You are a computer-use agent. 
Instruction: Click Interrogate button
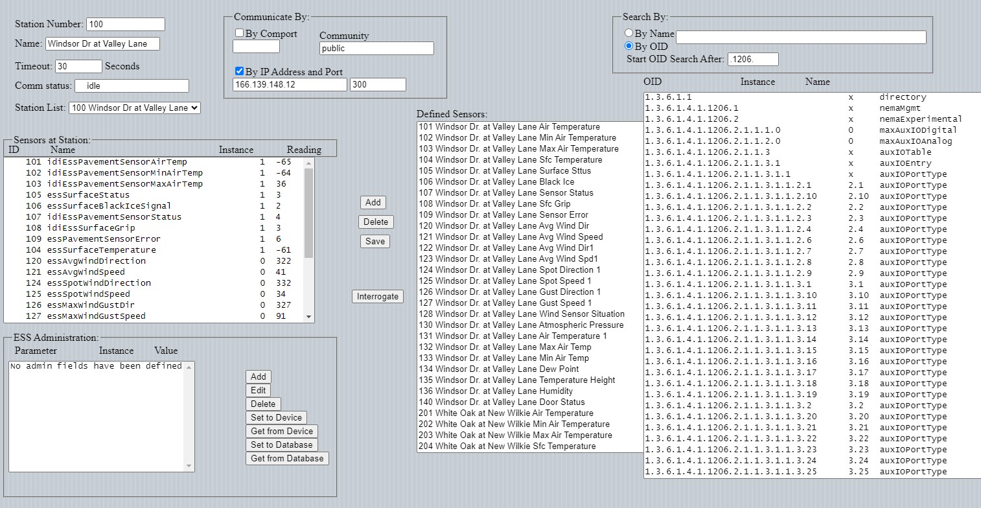[x=378, y=296]
